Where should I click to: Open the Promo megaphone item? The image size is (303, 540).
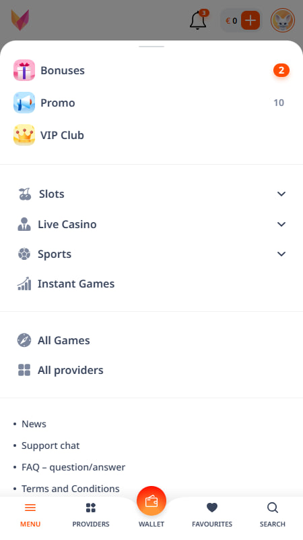151,103
